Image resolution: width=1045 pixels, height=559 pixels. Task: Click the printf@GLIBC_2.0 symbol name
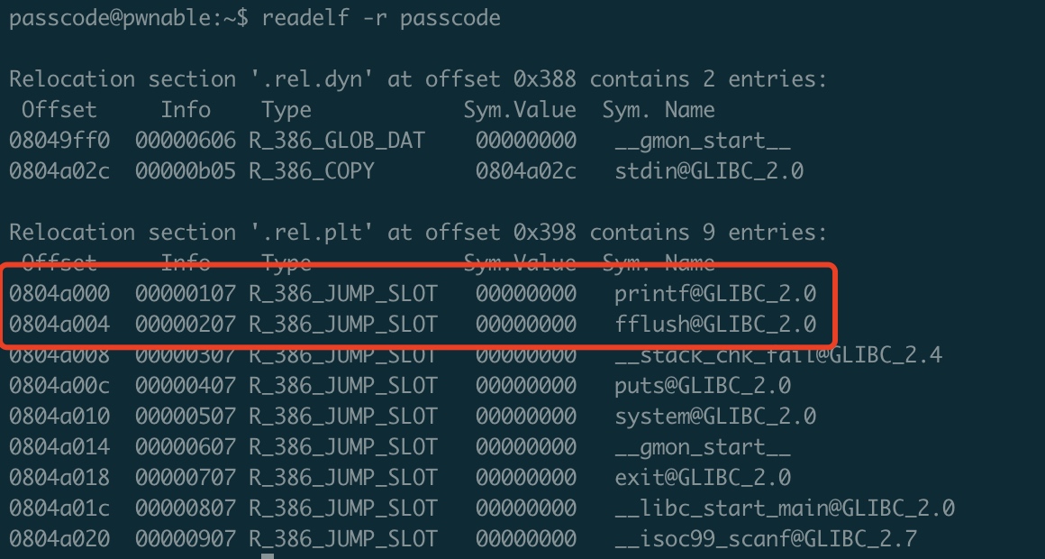(715, 294)
